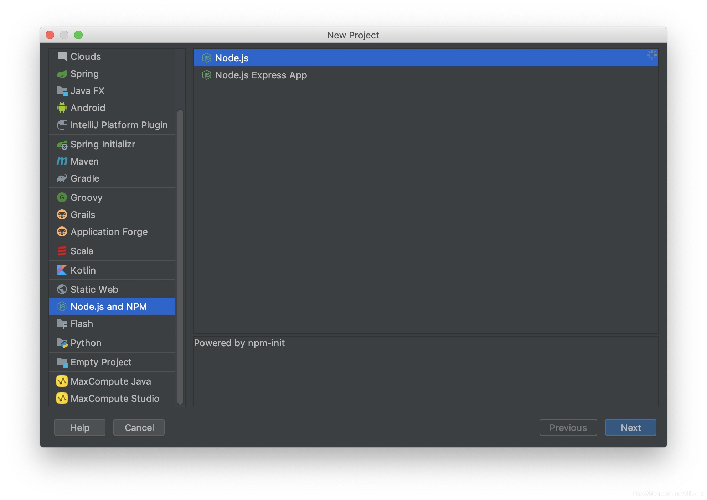Viewport: 707px width, 500px height.
Task: Click the Groovy green circle icon
Action: click(62, 198)
